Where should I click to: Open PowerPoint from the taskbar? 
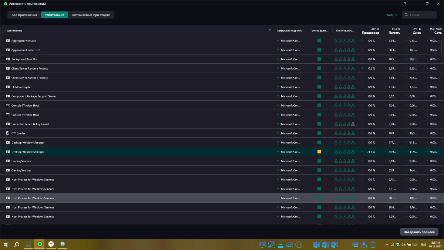[x=335, y=244]
